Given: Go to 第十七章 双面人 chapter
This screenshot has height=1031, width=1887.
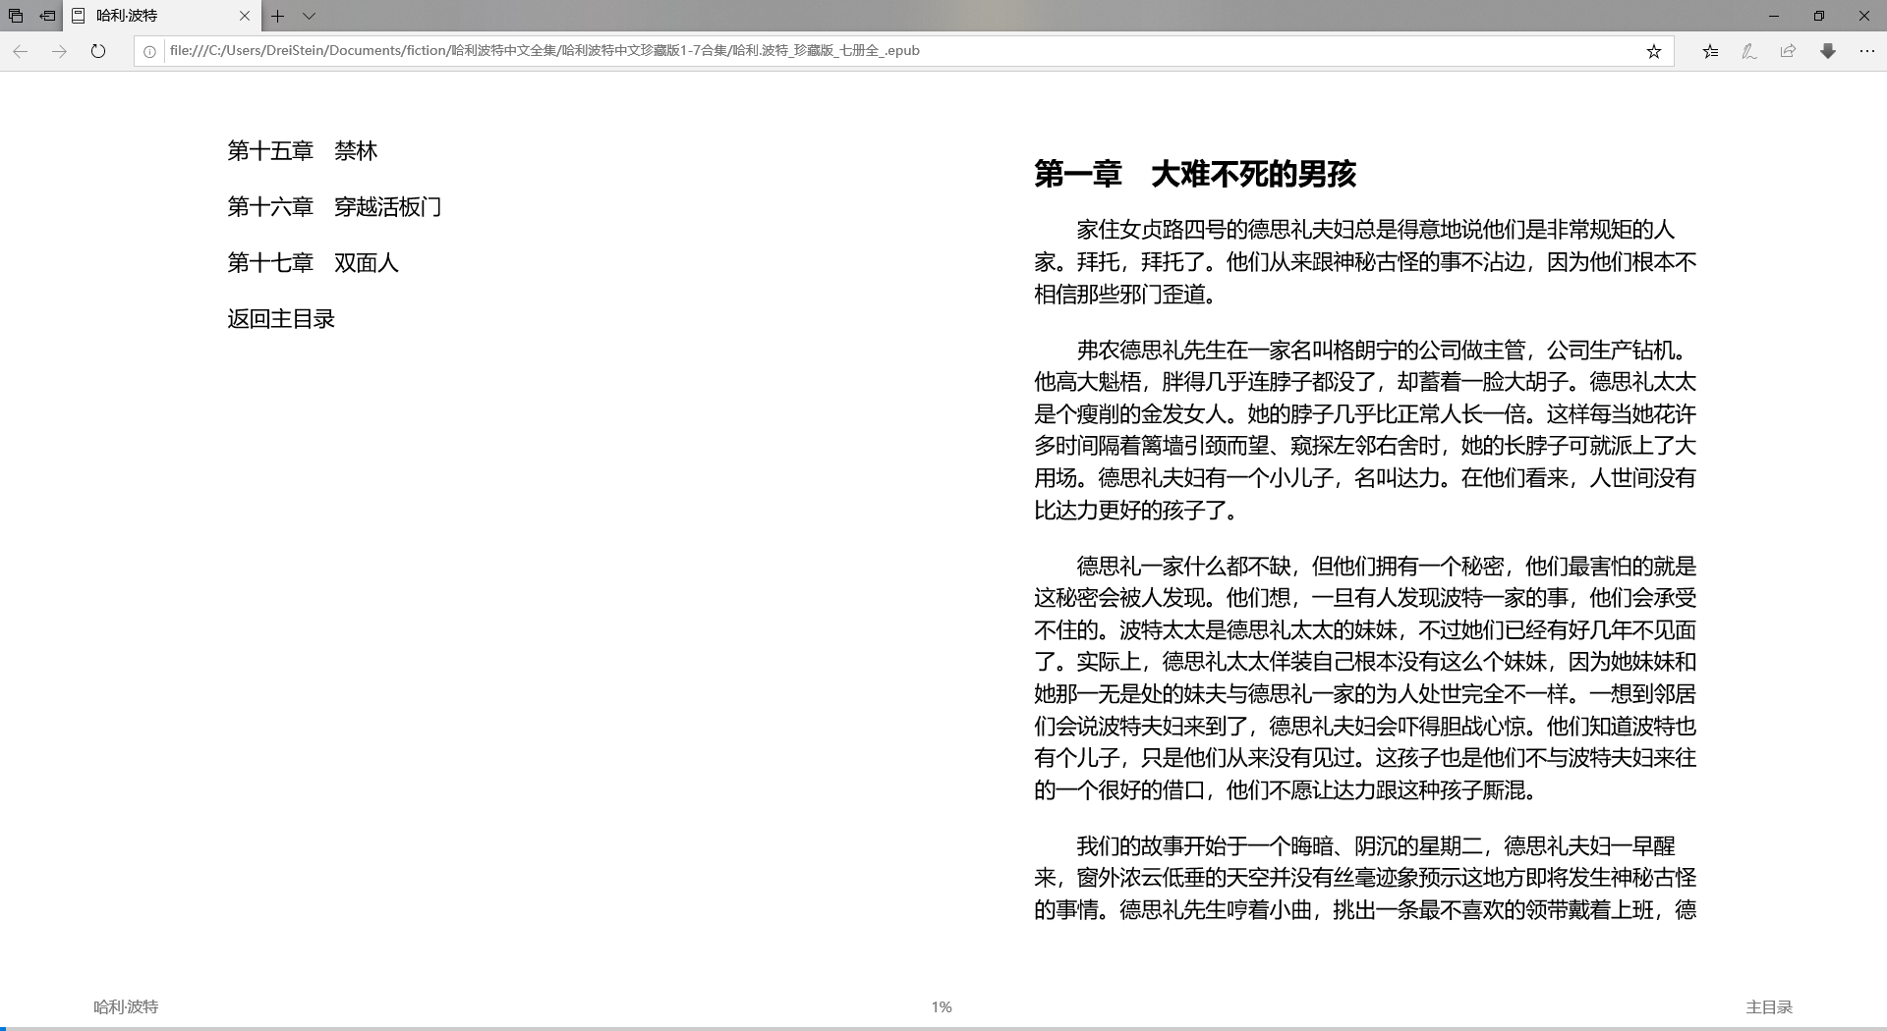Looking at the screenshot, I should pos(313,263).
